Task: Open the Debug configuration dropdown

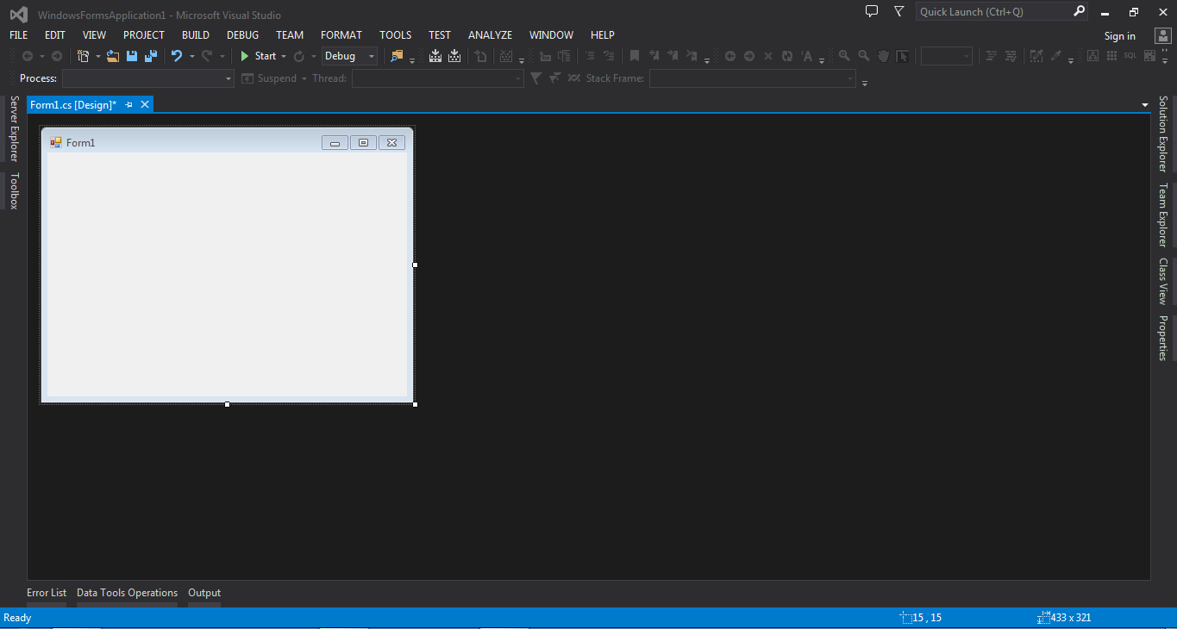Action: click(x=371, y=55)
